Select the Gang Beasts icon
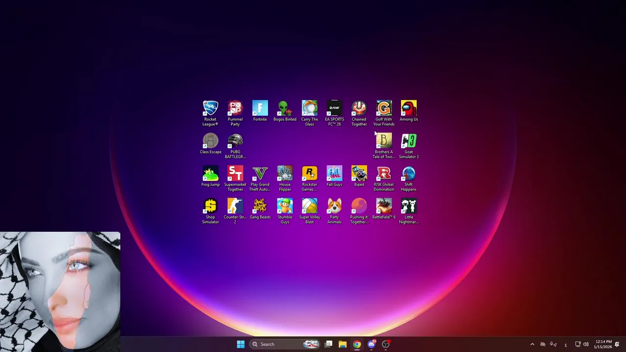Screen dimensions: 626x352 260,209
